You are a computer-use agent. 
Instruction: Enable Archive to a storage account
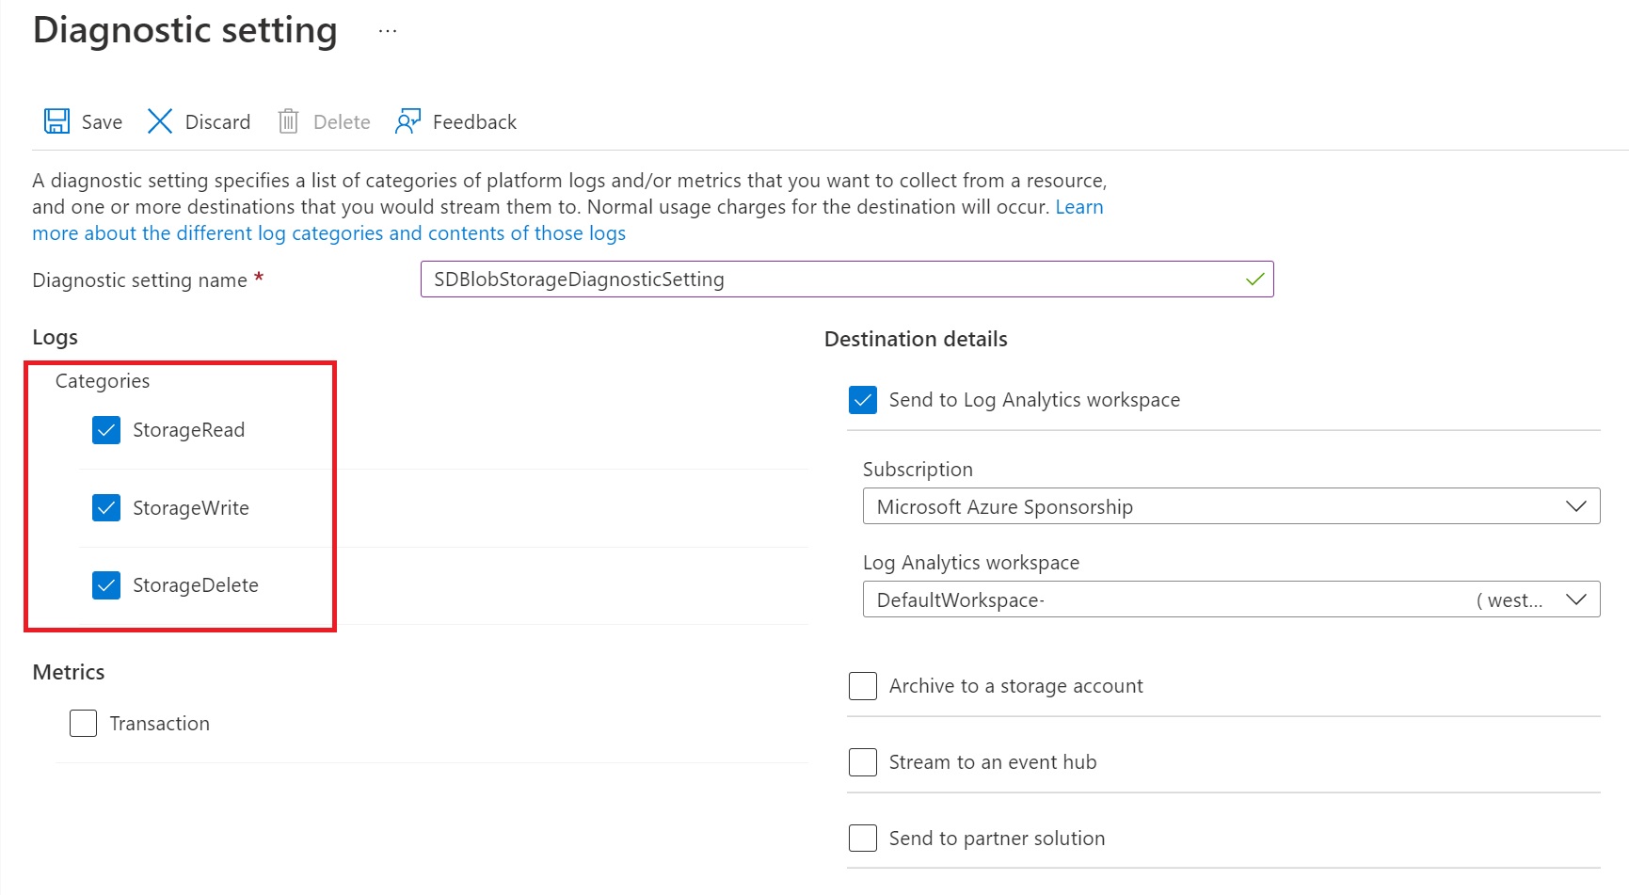point(863,686)
